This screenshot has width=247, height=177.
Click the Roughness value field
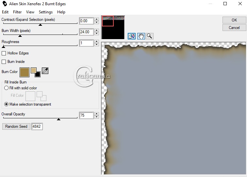[86, 43]
